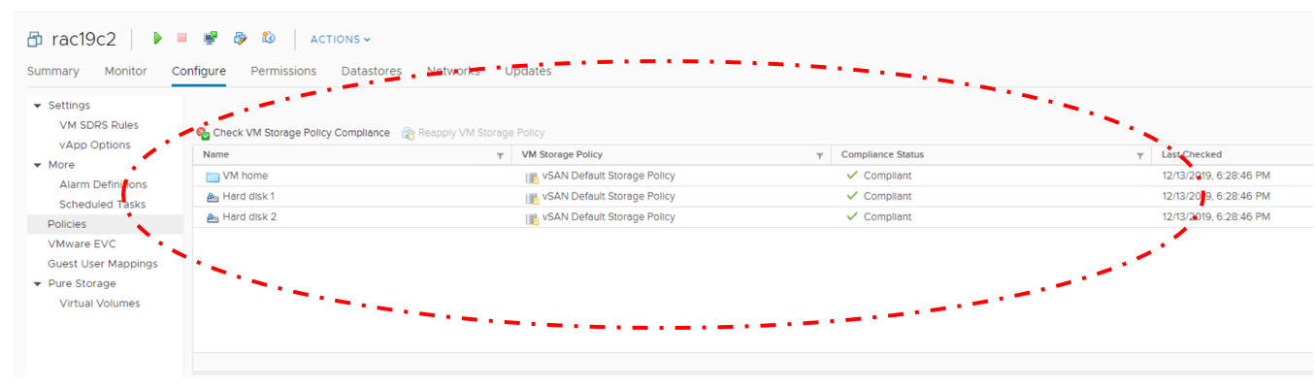The width and height of the screenshot is (1315, 388).
Task: Switch to the Summary tab
Action: point(53,71)
